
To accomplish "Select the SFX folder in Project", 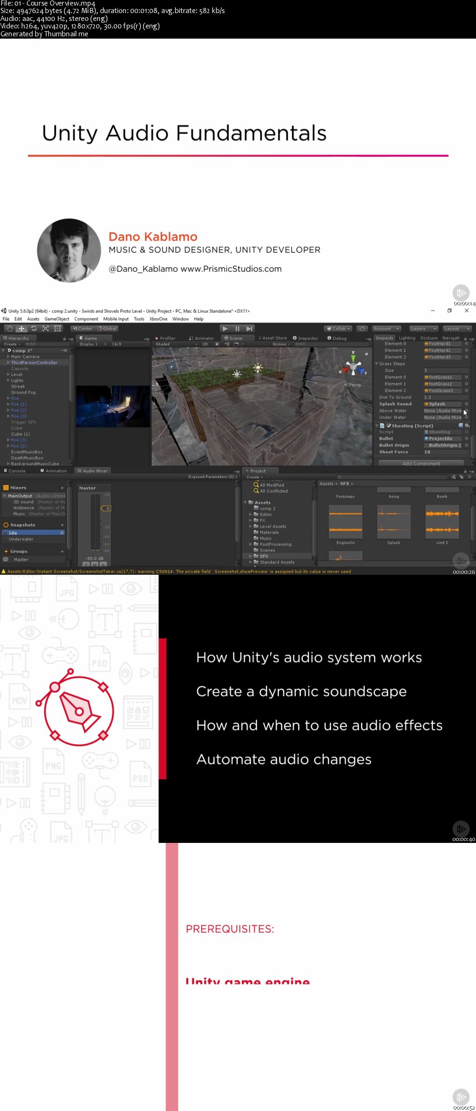I will 264,556.
